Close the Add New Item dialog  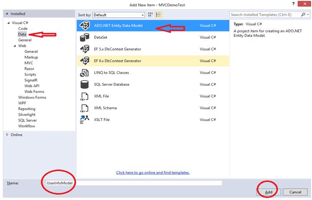point(304,3)
